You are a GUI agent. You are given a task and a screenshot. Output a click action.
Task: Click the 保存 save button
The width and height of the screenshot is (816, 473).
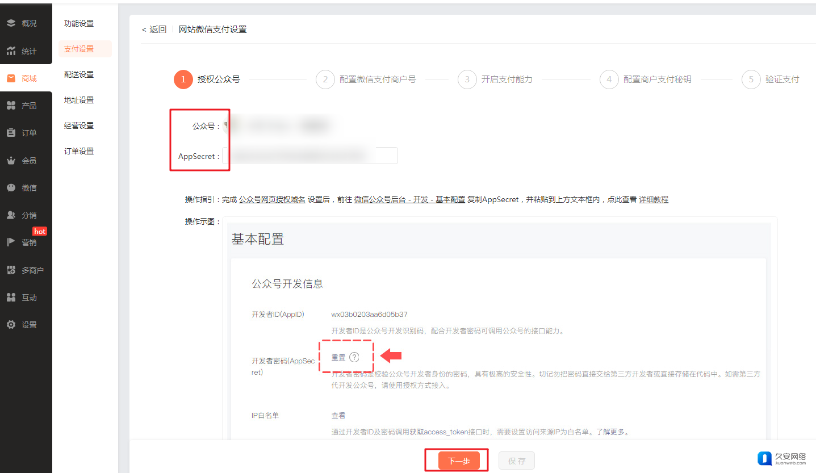(x=517, y=461)
